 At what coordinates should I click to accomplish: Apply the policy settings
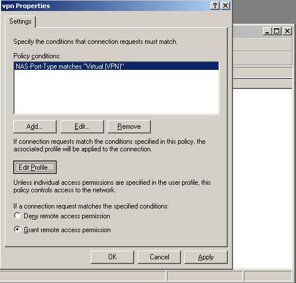pyautogui.click(x=206, y=257)
